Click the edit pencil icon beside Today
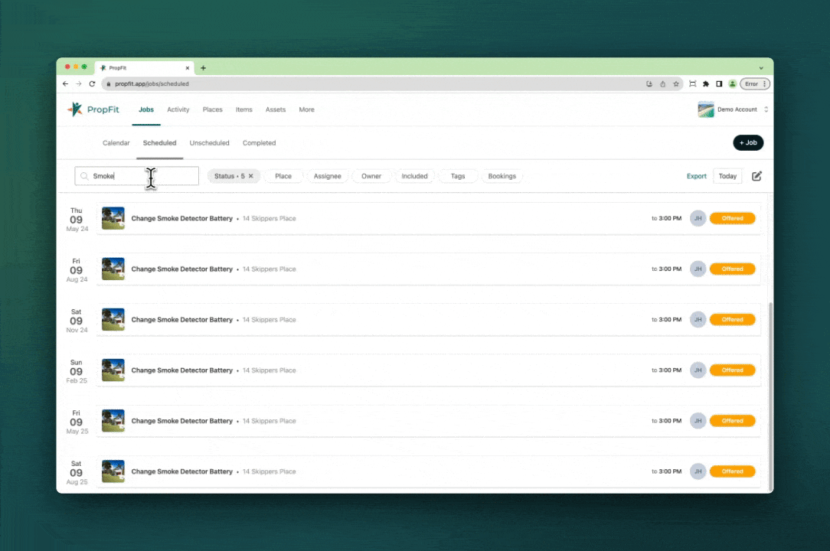Screen dimensions: 830x551 pyautogui.click(x=756, y=176)
